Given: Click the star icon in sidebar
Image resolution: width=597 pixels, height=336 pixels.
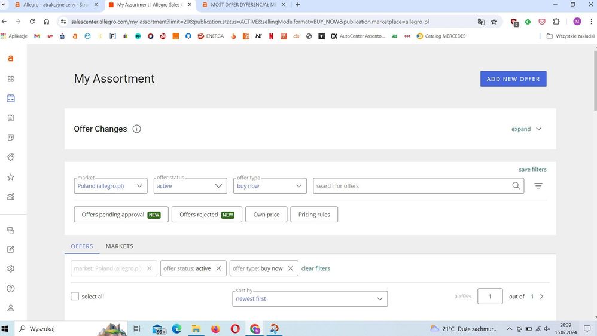Looking at the screenshot, I should pyautogui.click(x=11, y=177).
